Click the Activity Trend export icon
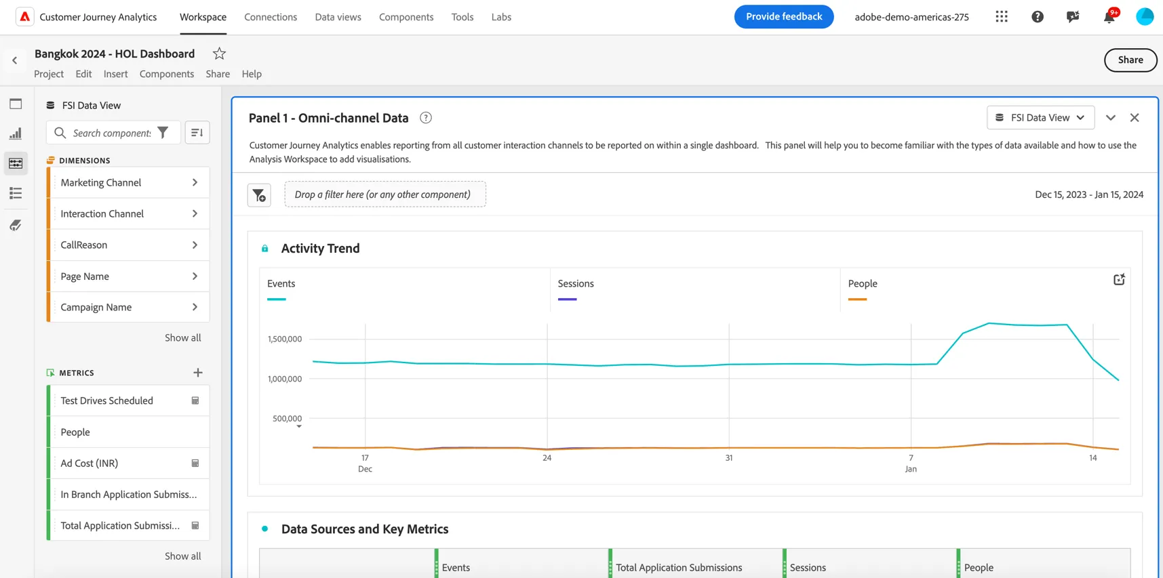The image size is (1163, 578). point(1119,280)
